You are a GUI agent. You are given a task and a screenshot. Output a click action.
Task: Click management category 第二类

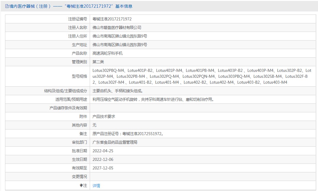click(98, 62)
